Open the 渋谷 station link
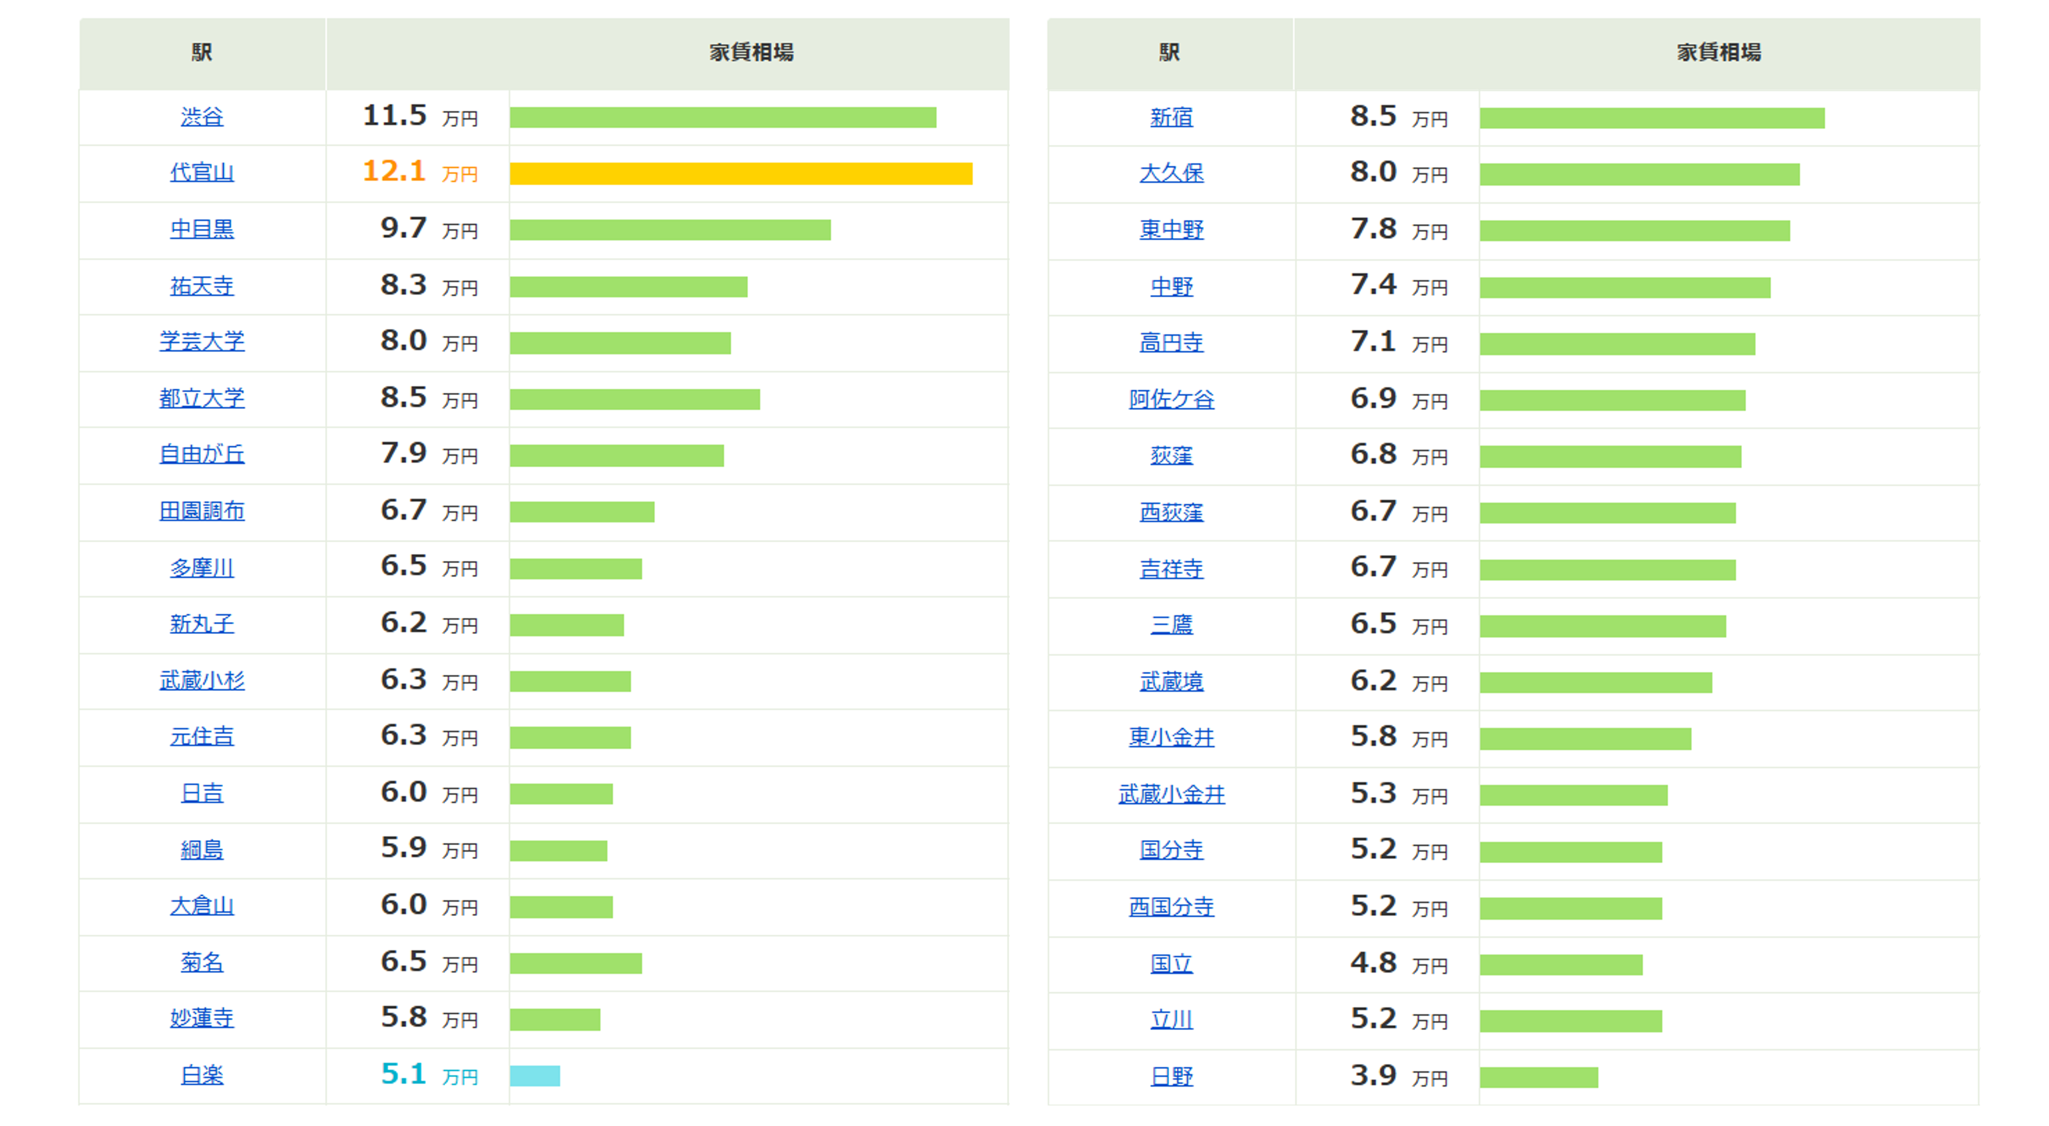 pos(202,117)
